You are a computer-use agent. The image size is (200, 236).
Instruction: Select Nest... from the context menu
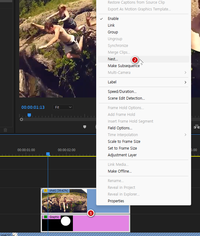(x=113, y=59)
